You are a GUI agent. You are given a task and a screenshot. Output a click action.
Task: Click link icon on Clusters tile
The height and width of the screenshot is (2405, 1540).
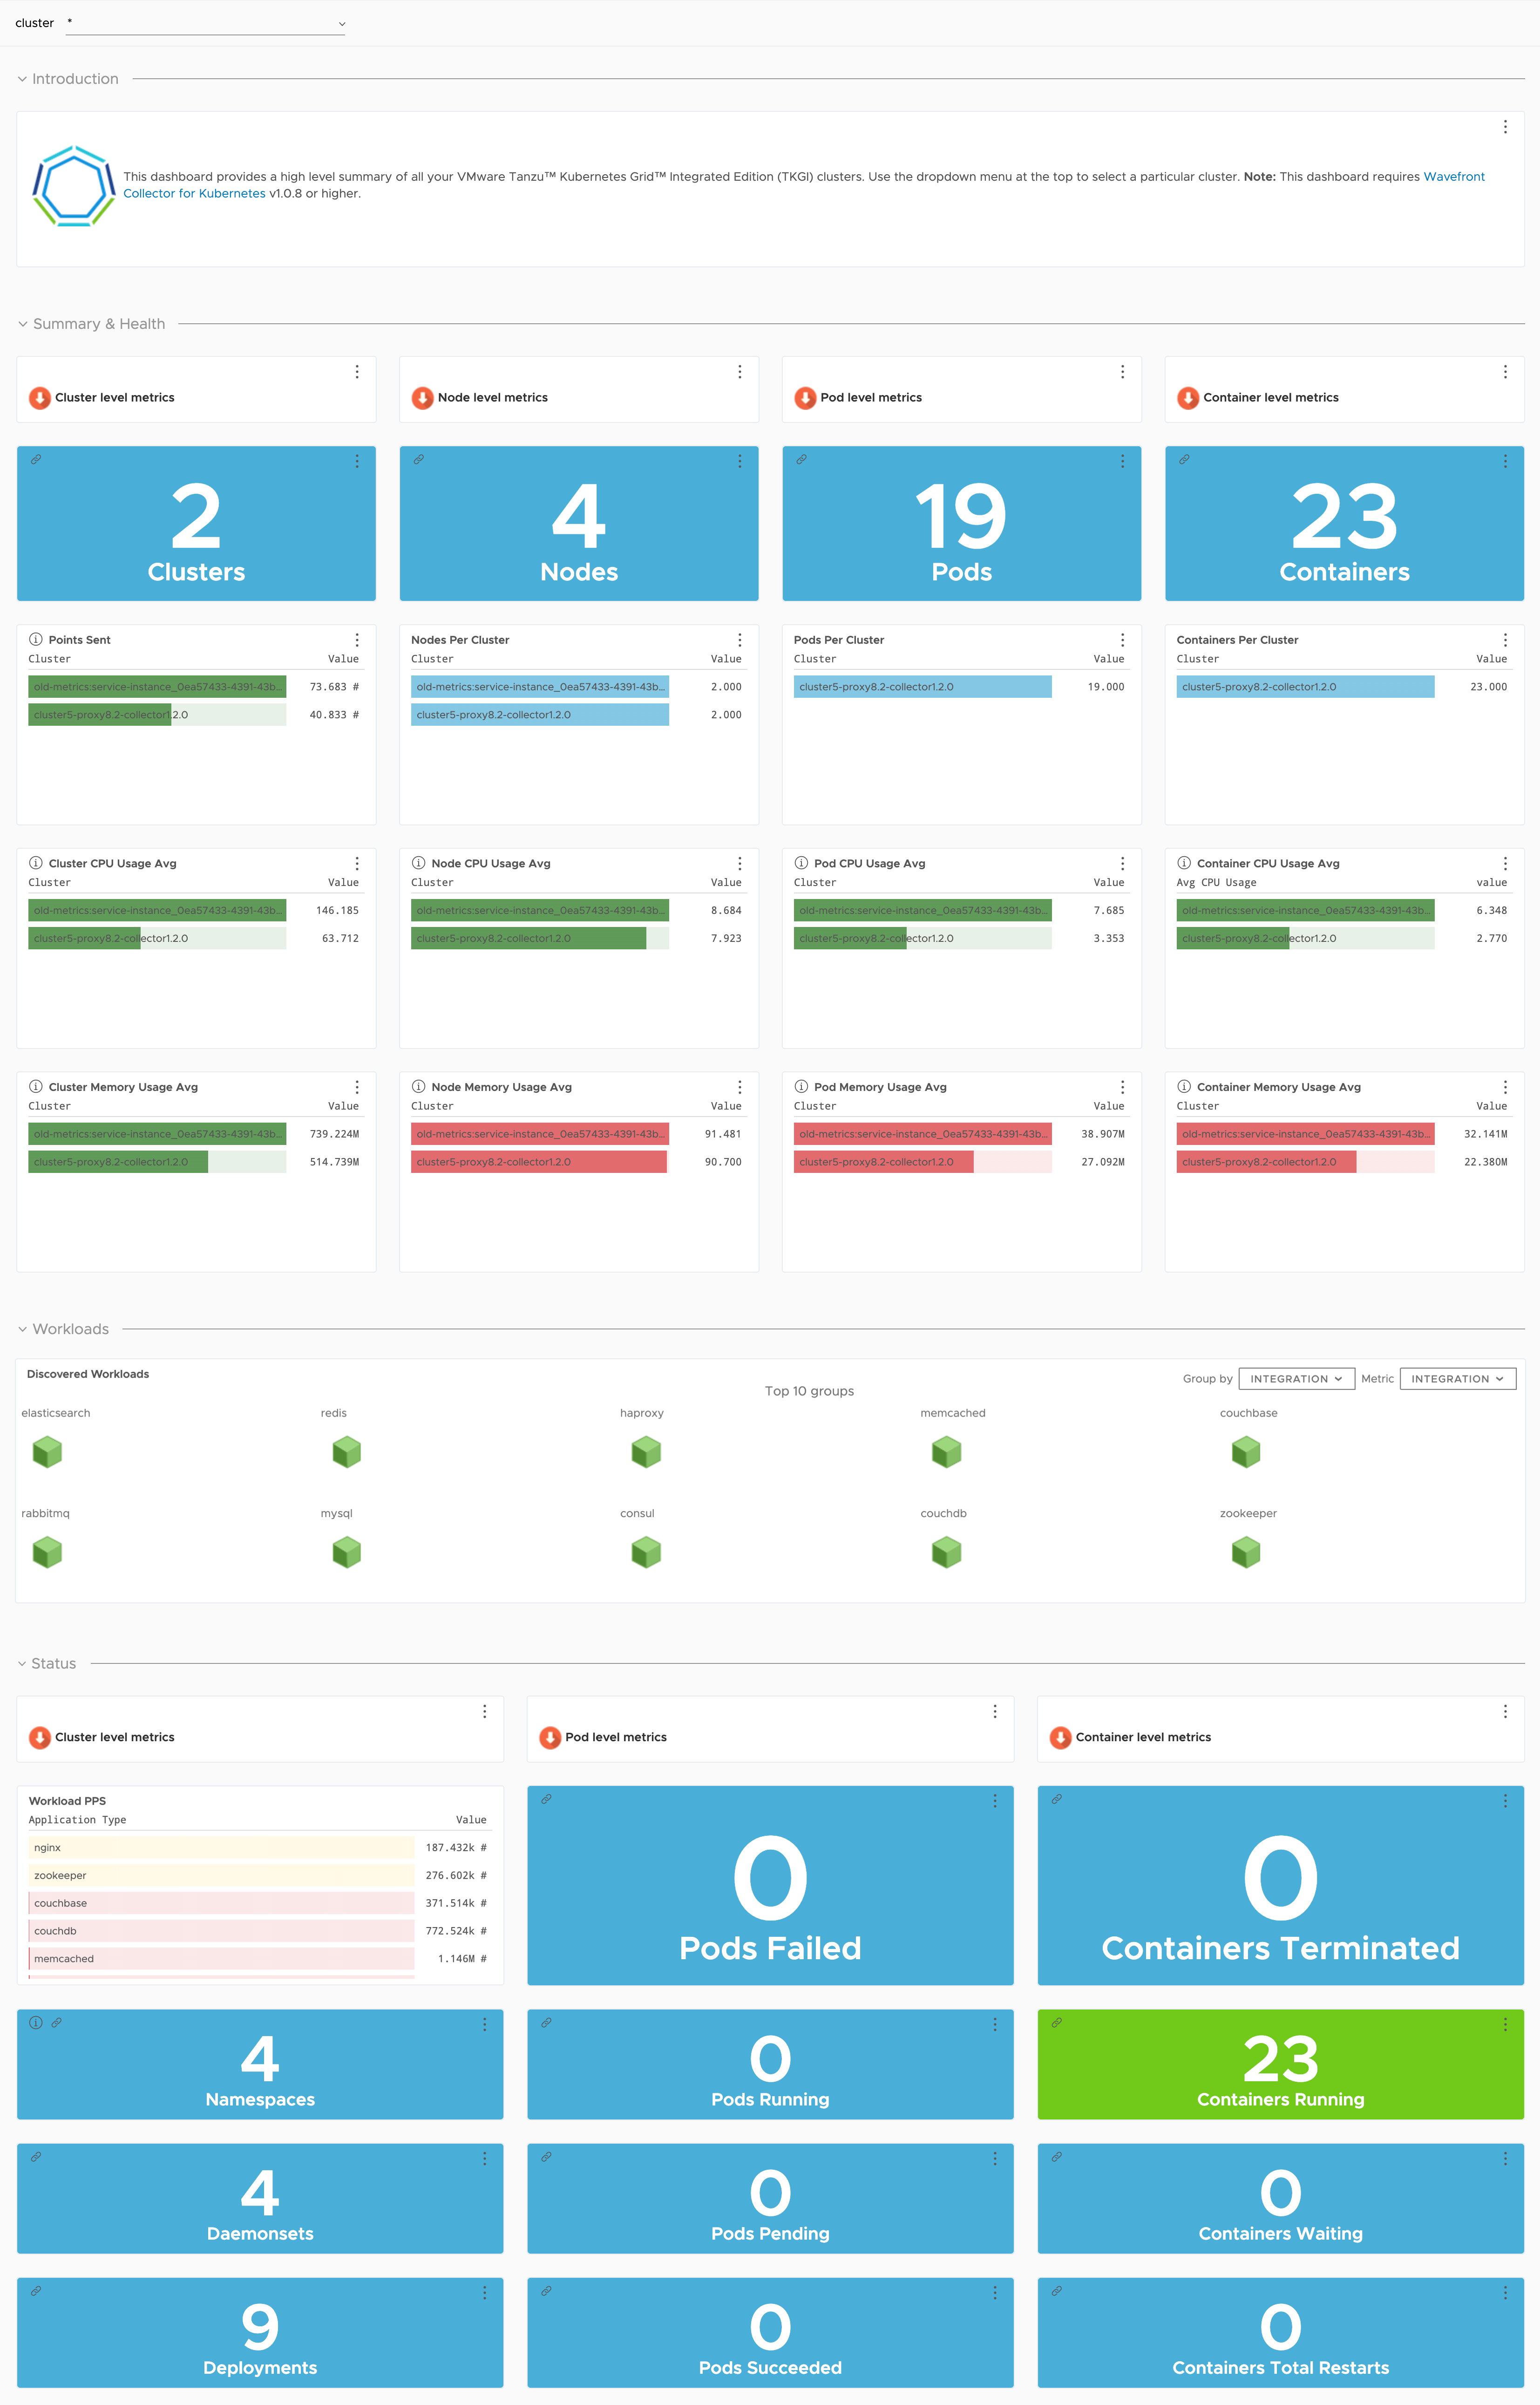click(36, 460)
